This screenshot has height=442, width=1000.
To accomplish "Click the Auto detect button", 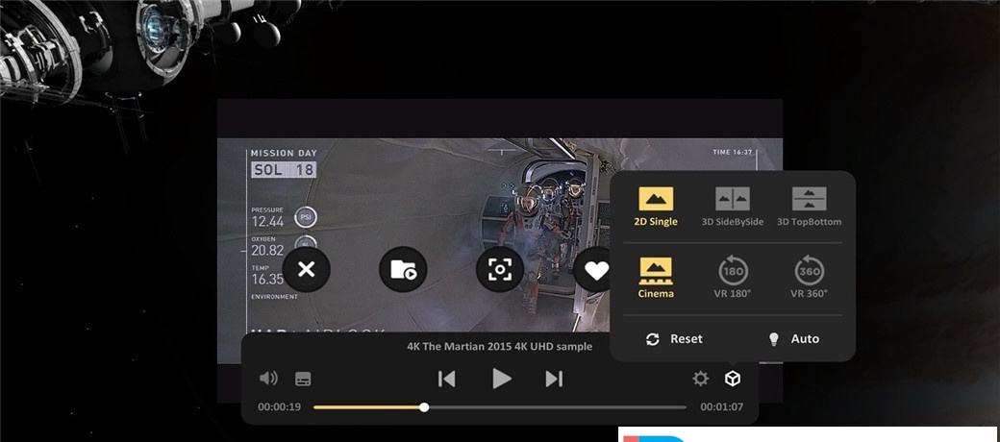I will coord(794,339).
